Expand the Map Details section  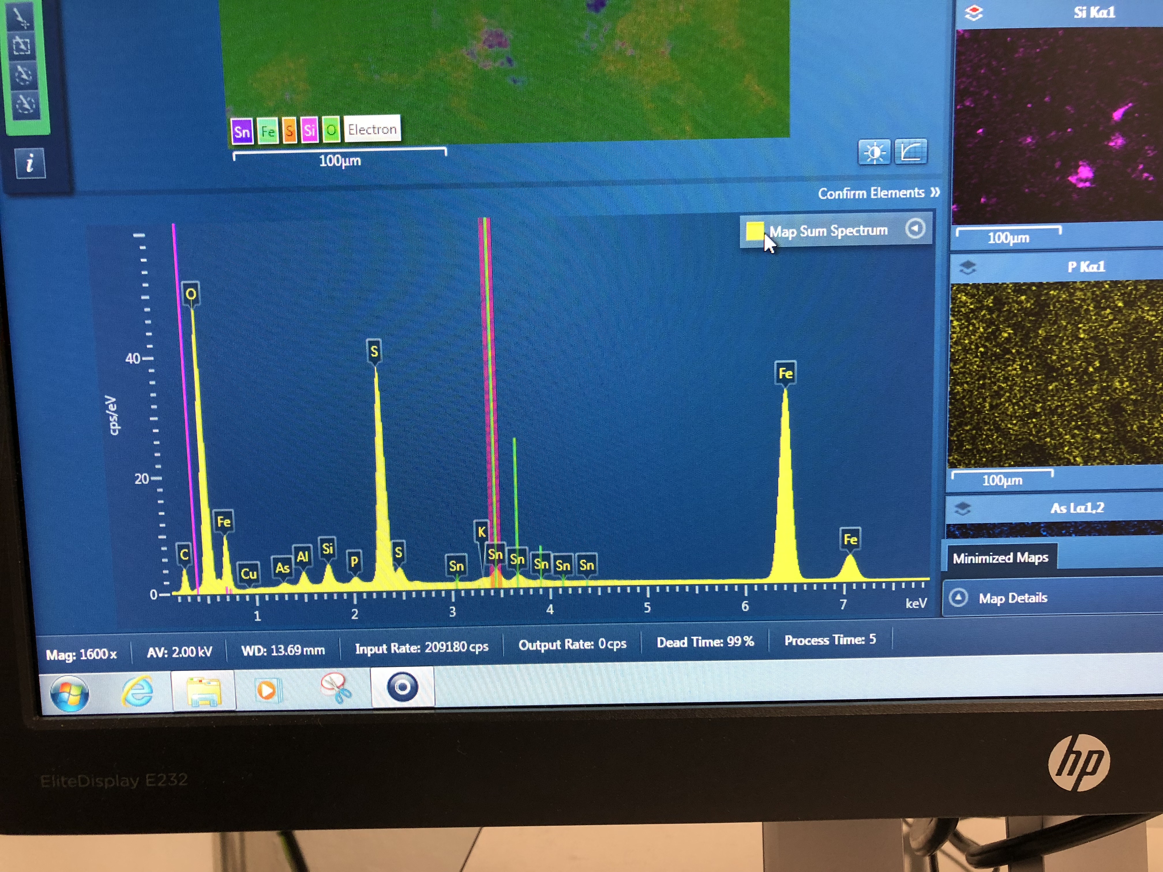pos(958,598)
